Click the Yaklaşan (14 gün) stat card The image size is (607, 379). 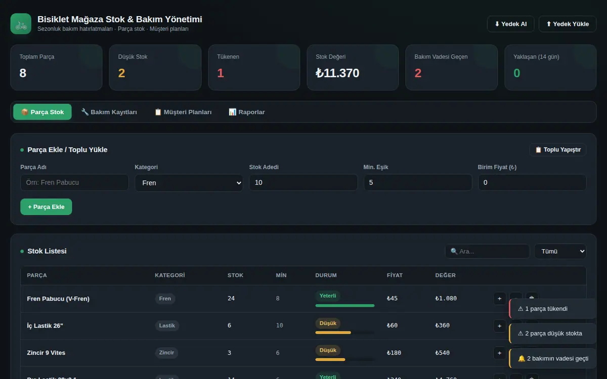(x=550, y=68)
